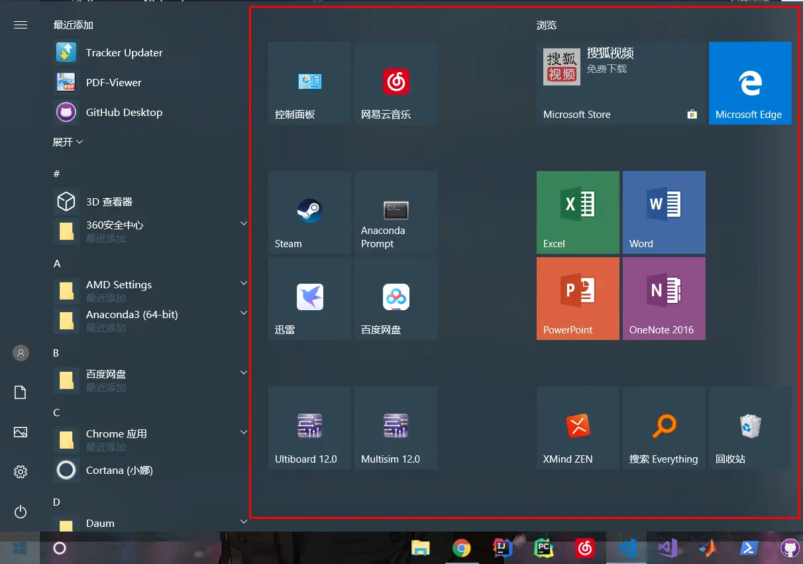The width and height of the screenshot is (803, 564).
Task: Open Settings via the gear icon
Action: click(x=21, y=472)
